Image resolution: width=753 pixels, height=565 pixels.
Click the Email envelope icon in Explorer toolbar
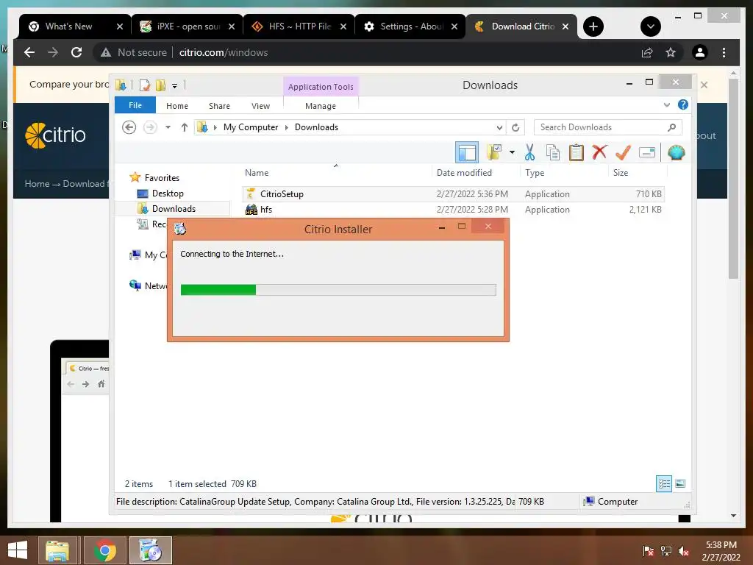pos(647,153)
